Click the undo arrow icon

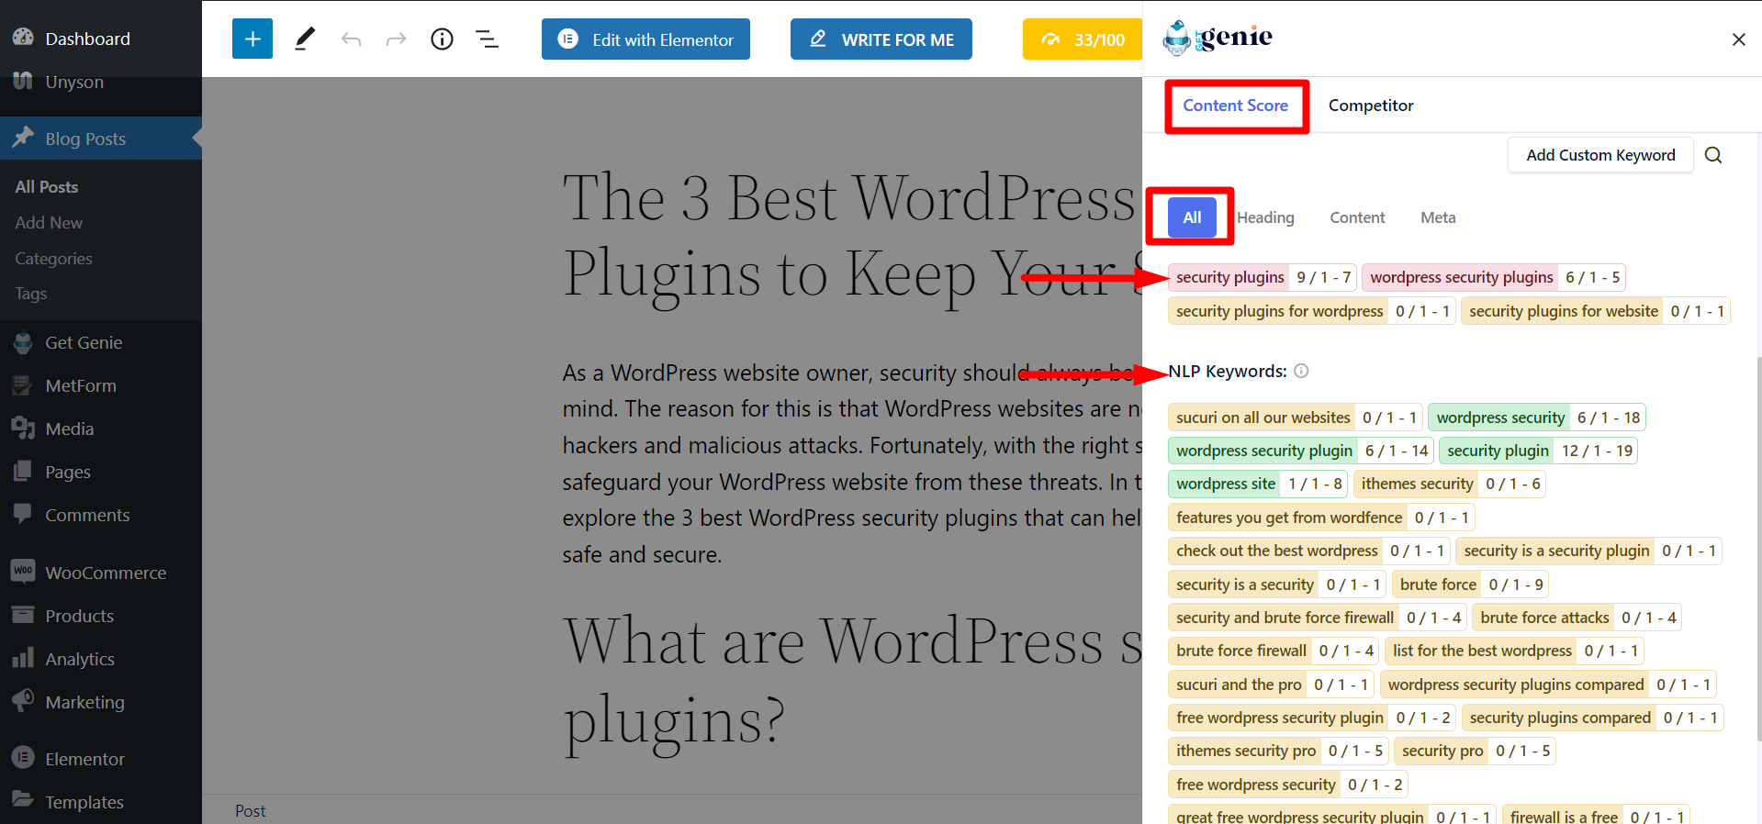351,39
